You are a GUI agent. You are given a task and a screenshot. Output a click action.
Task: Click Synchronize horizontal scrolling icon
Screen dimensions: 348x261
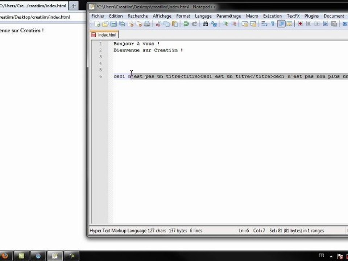click(x=253, y=24)
